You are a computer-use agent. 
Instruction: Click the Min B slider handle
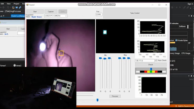pyautogui.click(x=109, y=58)
